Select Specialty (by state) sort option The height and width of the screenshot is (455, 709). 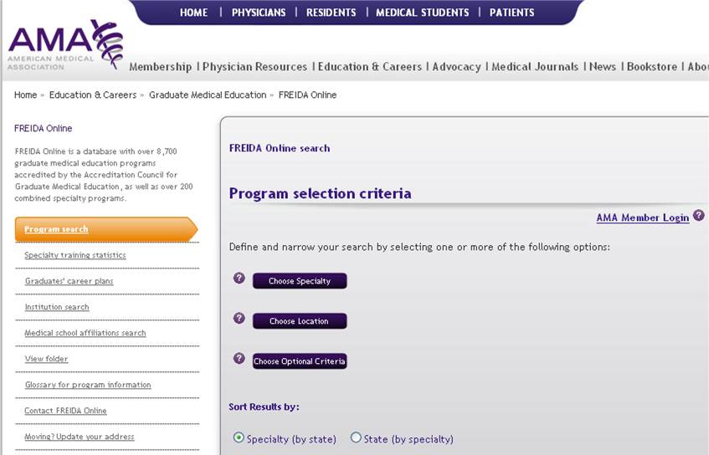click(x=239, y=437)
